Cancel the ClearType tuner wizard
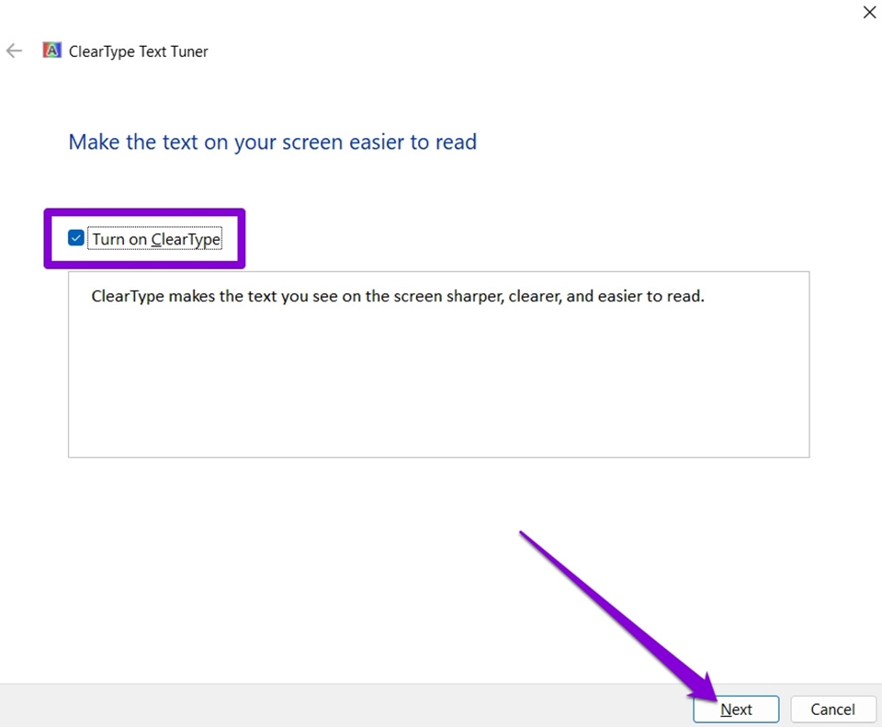 (x=833, y=709)
